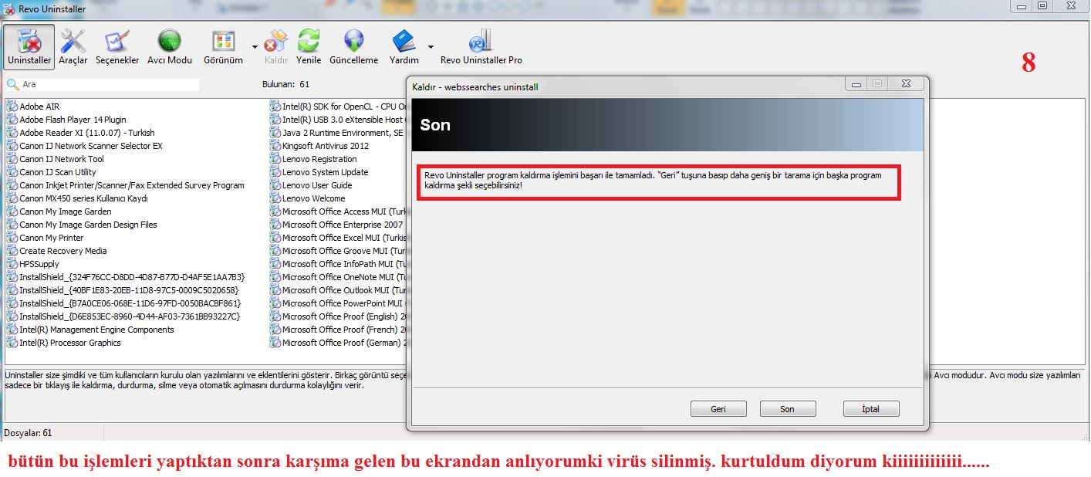This screenshot has height=477, width=1091.
Task: Select Intel(R) USB 3.0 eXtensible Host entry
Action: click(336, 120)
